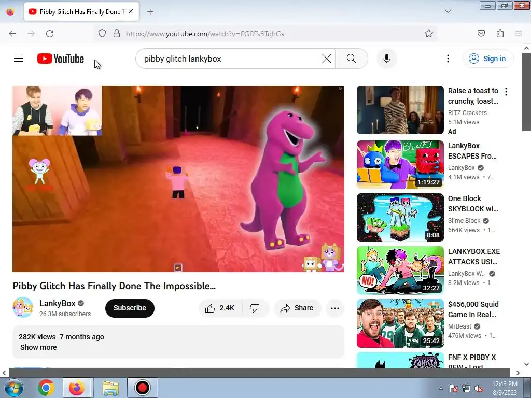The image size is (531, 398).
Task: Select '282K views 7 months ago' text
Action: 61,337
